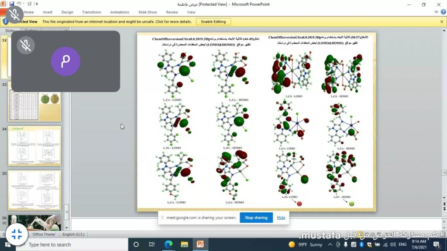Click the collapse-arrows button on Meet overlay

tap(17, 234)
